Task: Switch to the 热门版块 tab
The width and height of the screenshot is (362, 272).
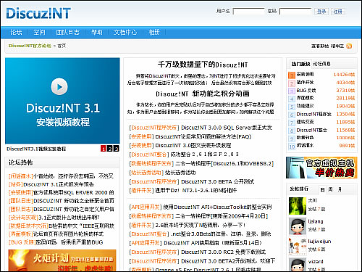Action: (300, 64)
